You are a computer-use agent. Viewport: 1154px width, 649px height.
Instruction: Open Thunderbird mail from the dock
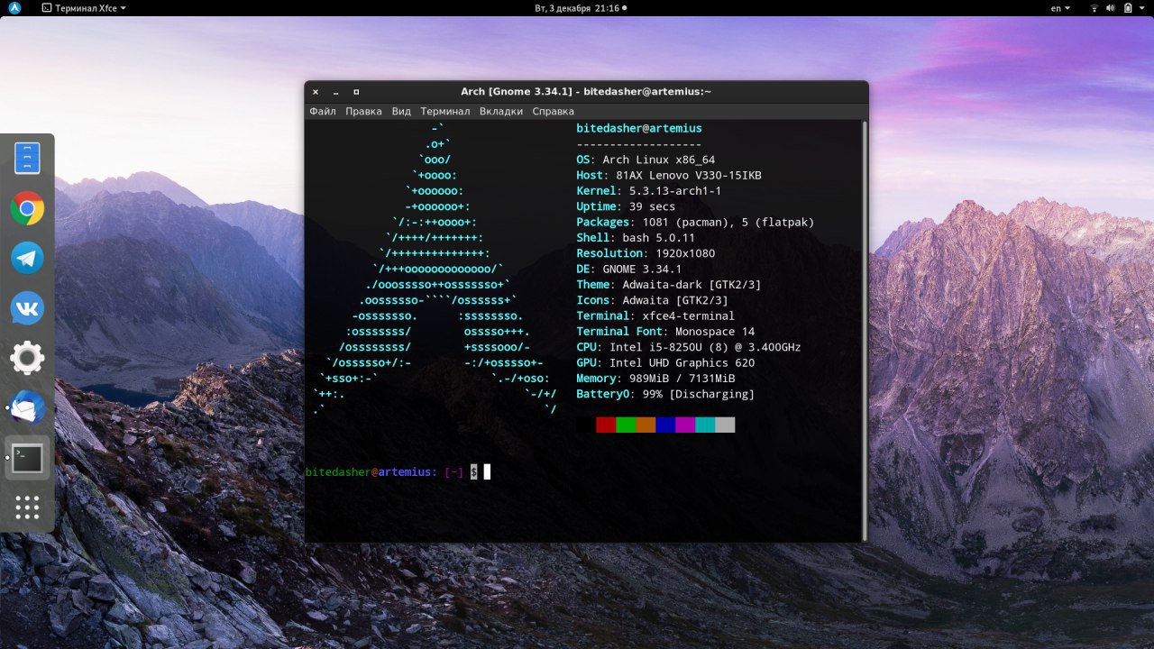point(27,408)
